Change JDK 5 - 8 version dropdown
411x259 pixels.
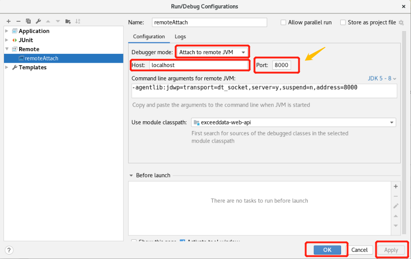click(382, 79)
